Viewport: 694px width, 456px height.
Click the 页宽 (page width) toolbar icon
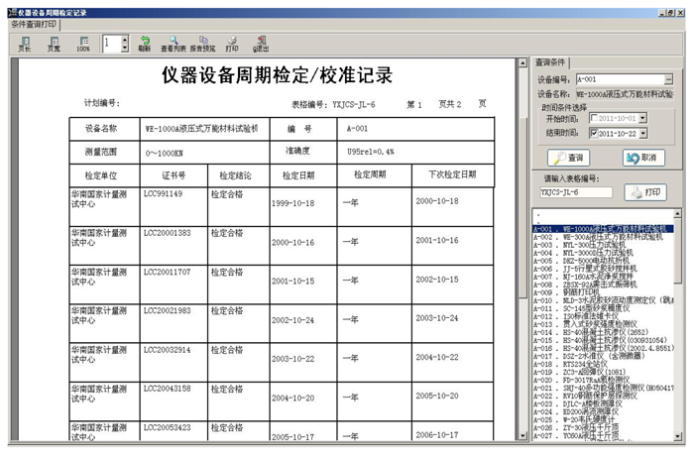pos(53,43)
